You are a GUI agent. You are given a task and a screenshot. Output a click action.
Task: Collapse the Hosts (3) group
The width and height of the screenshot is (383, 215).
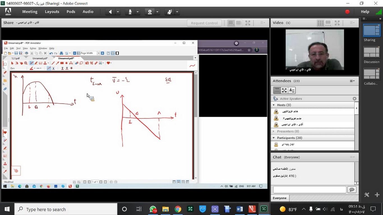[274, 105]
